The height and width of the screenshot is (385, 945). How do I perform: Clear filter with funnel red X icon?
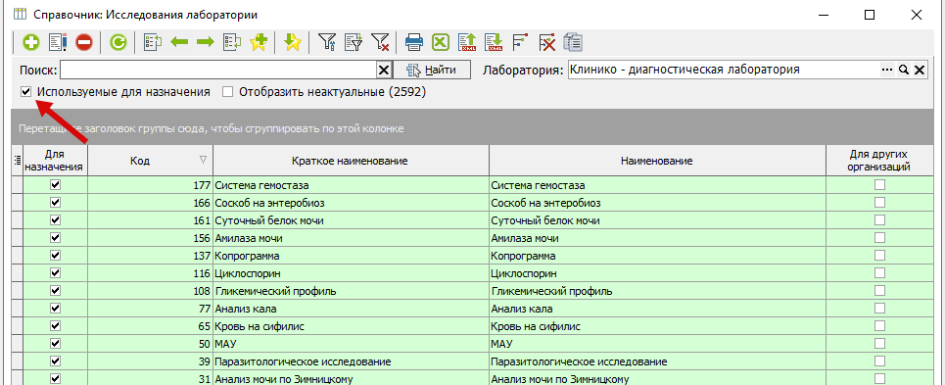tap(380, 42)
